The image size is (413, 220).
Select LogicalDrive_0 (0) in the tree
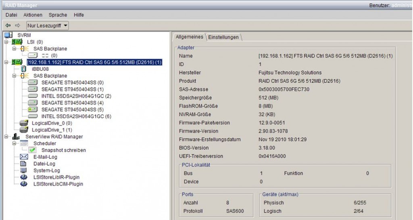tap(52, 123)
